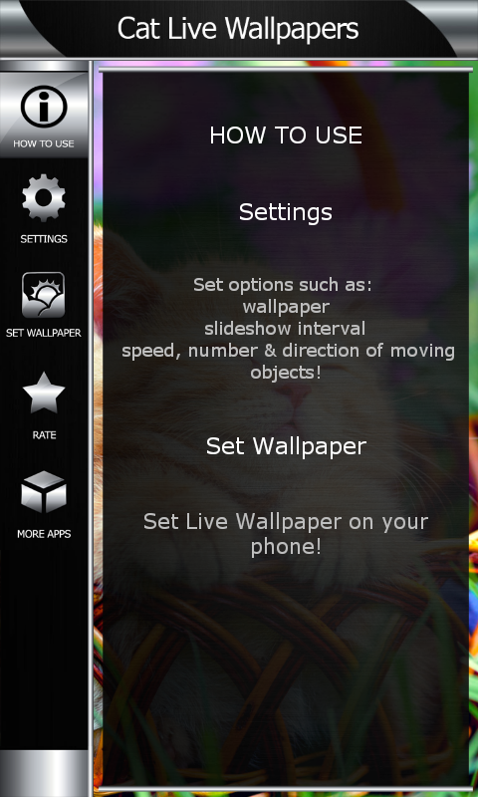478x797 pixels.
Task: Open the Settings gear icon
Action: (44, 197)
